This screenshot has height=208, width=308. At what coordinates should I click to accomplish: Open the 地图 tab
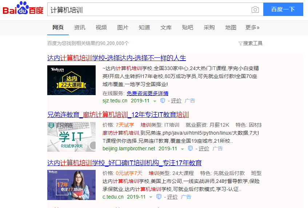231,28
